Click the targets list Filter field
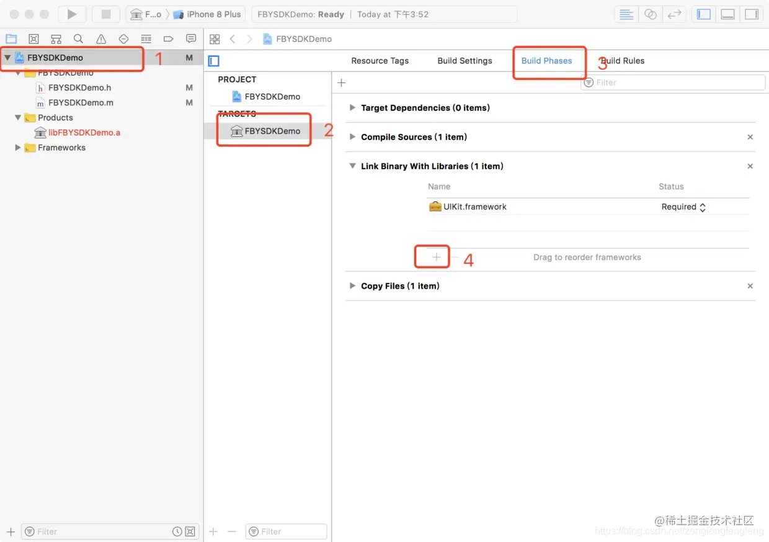 (287, 531)
